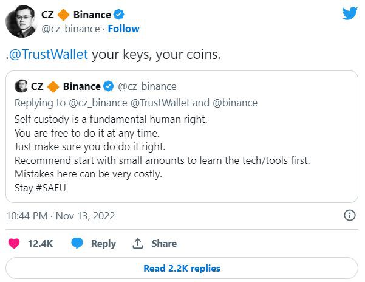Click the verified badge in the quoted tweet
This screenshot has height=282, width=365.
pos(110,86)
